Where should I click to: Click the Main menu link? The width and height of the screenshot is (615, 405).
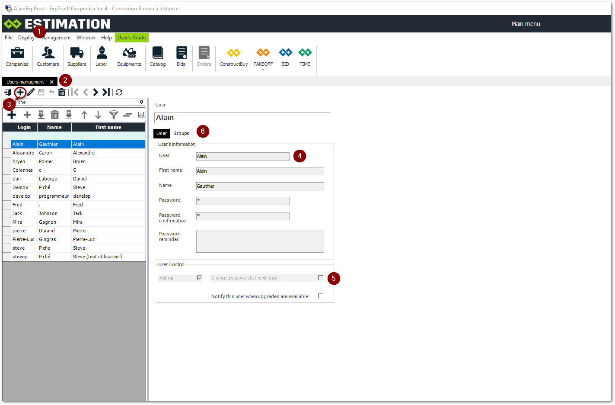click(x=526, y=24)
